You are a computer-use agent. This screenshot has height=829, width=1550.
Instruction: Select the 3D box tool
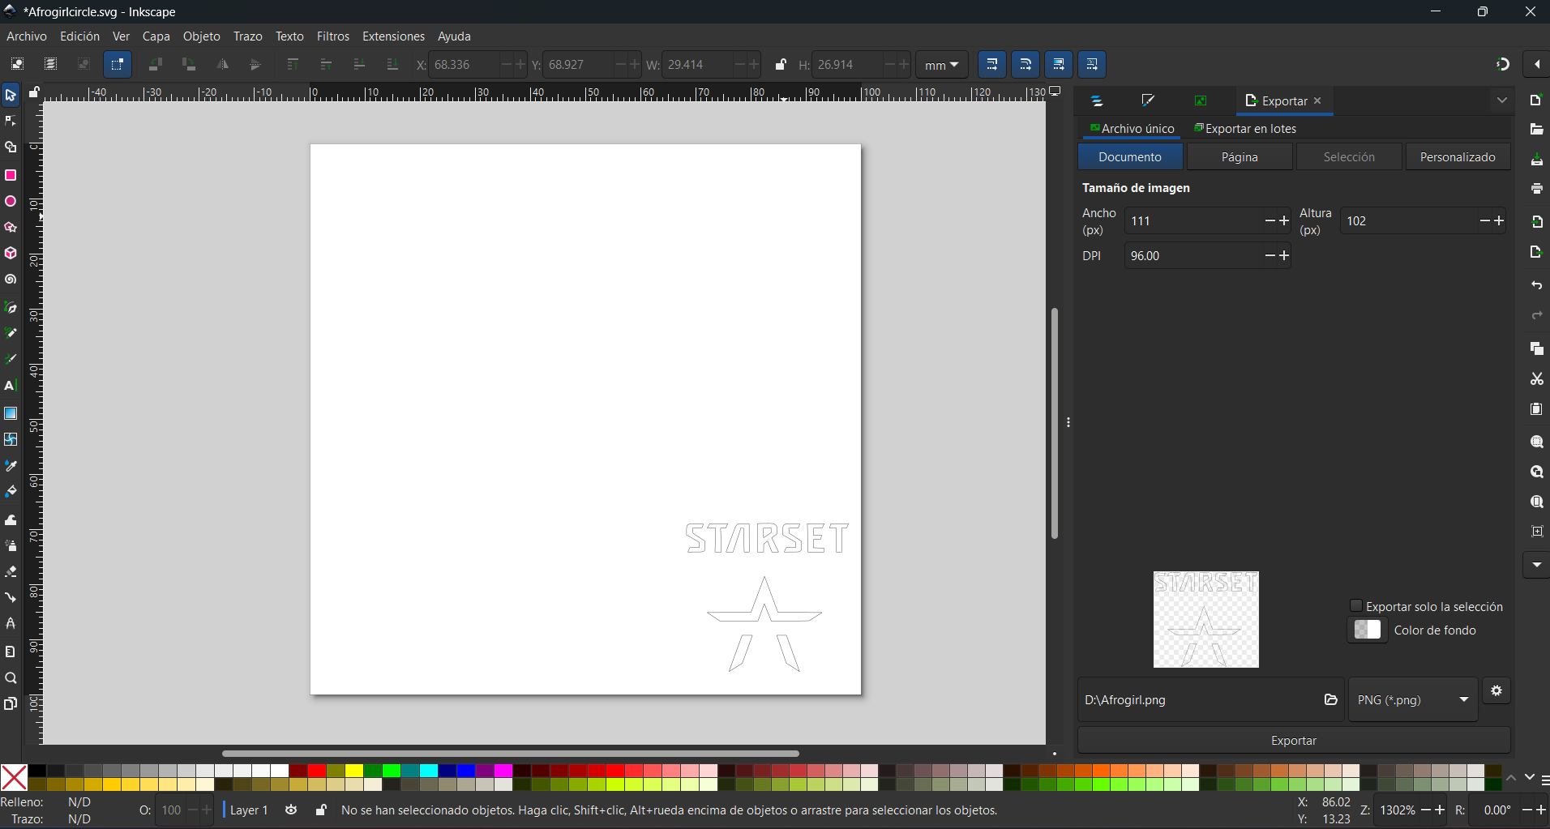tap(11, 254)
